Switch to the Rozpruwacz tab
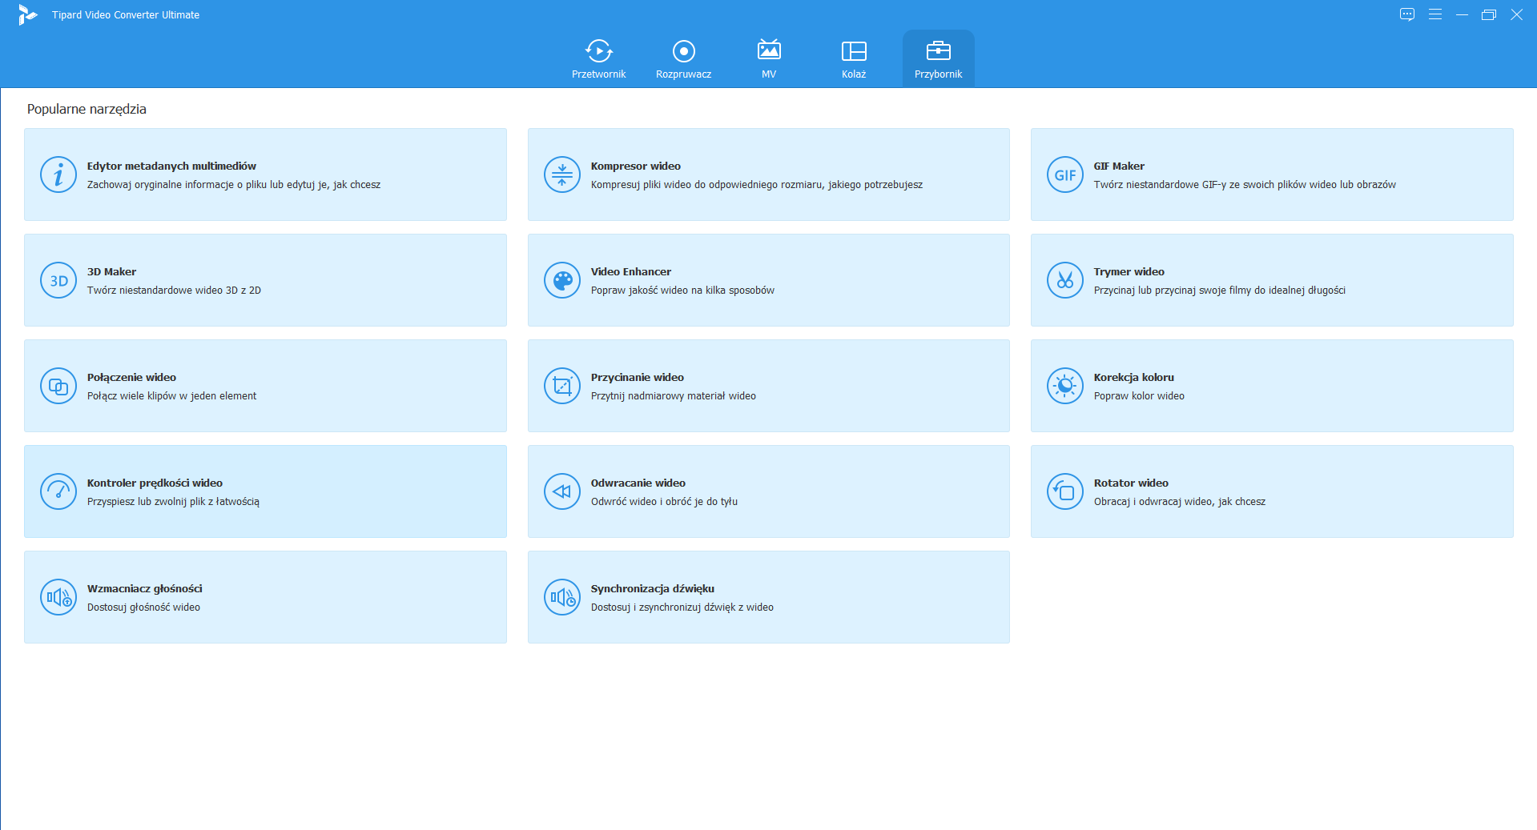 pyautogui.click(x=683, y=58)
